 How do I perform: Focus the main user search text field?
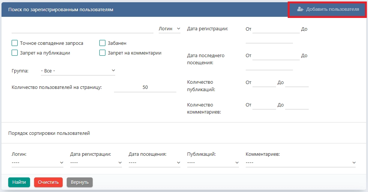click(x=83, y=29)
